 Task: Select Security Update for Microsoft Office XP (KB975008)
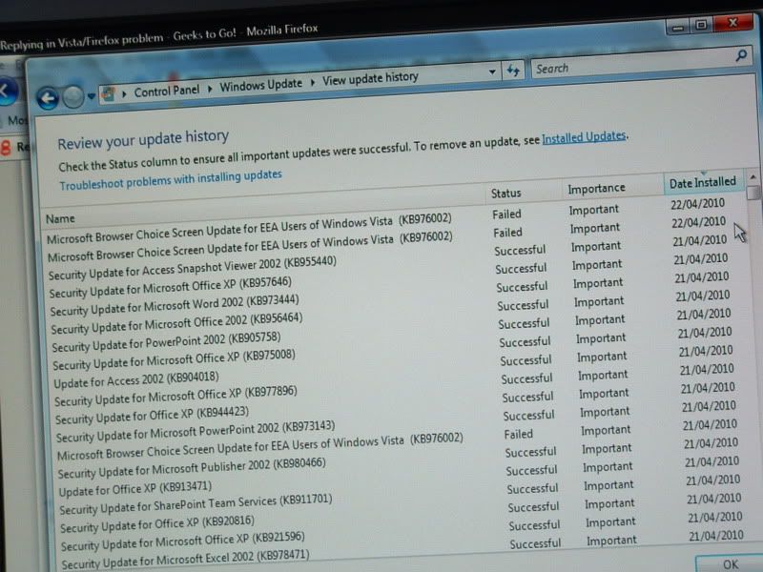(x=175, y=360)
